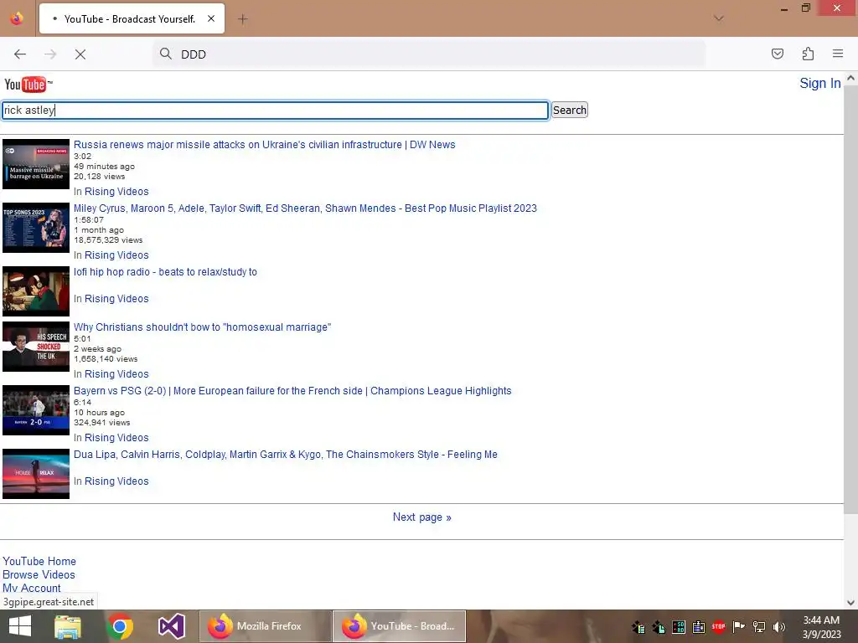
Task: Click Rising Videos under the Miley Cyrus playlist
Action: [x=116, y=255]
